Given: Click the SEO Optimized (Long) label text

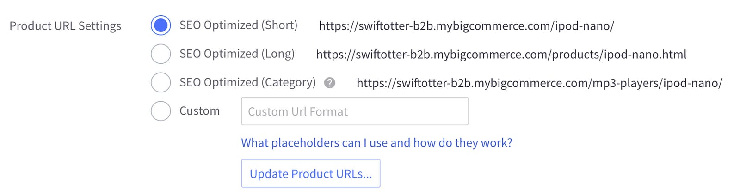Looking at the screenshot, I should (237, 54).
